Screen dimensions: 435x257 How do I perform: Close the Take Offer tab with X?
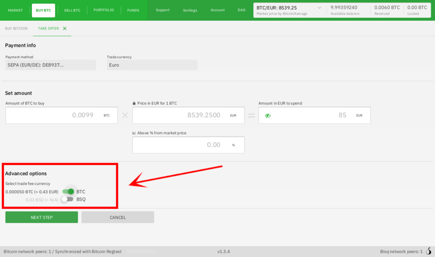click(65, 28)
